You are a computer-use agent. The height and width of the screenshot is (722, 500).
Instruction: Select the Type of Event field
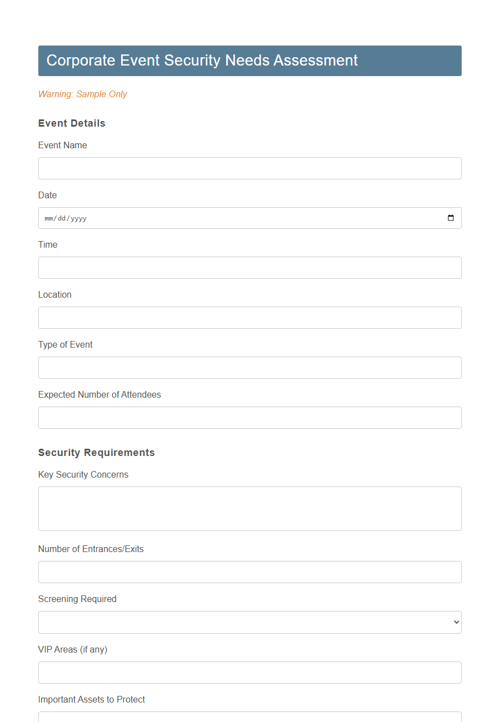(x=249, y=368)
